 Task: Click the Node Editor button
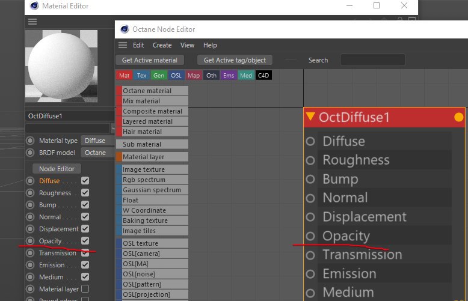coord(57,169)
